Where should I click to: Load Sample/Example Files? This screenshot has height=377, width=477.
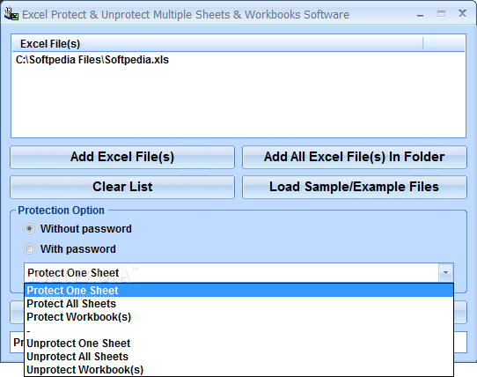tap(355, 187)
